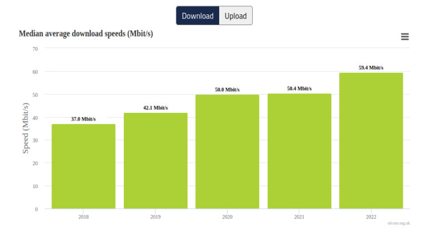
Task: Click the 70 y-axis value
Action: (35, 49)
